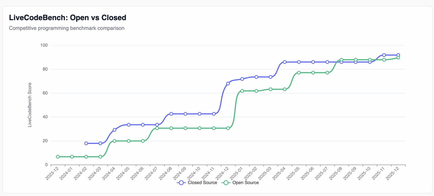Click the x-axis label 2025-12
Viewport: 434px width, 196px height.
[392, 174]
